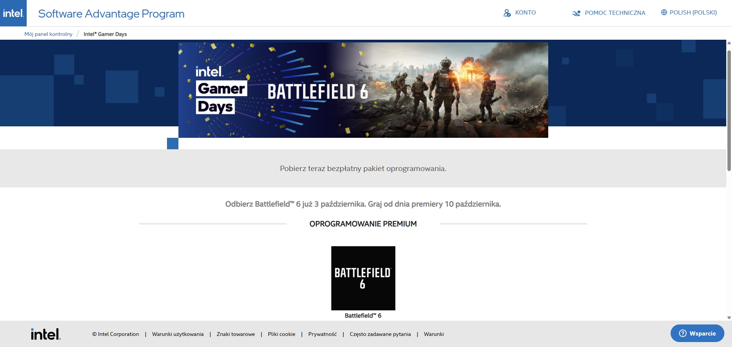Click the footer Intel logo

(x=46, y=334)
